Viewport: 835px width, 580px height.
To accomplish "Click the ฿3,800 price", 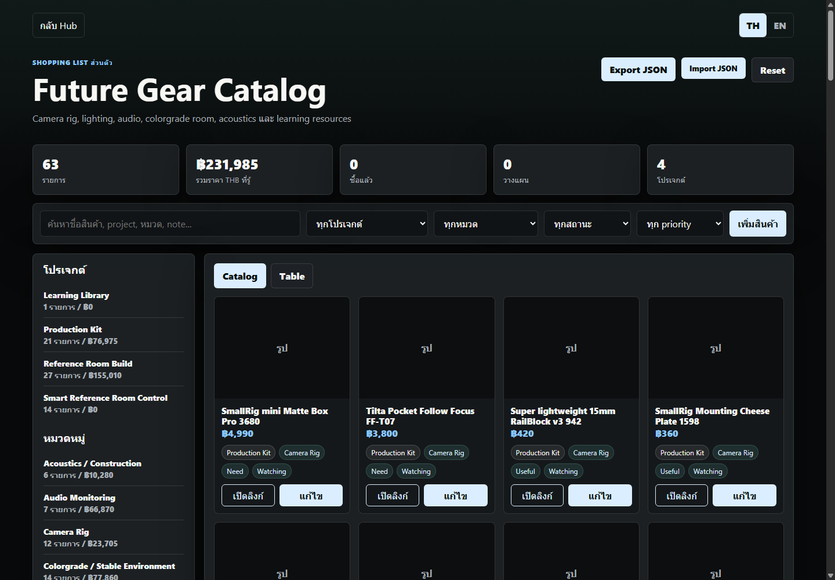I will click(x=382, y=434).
